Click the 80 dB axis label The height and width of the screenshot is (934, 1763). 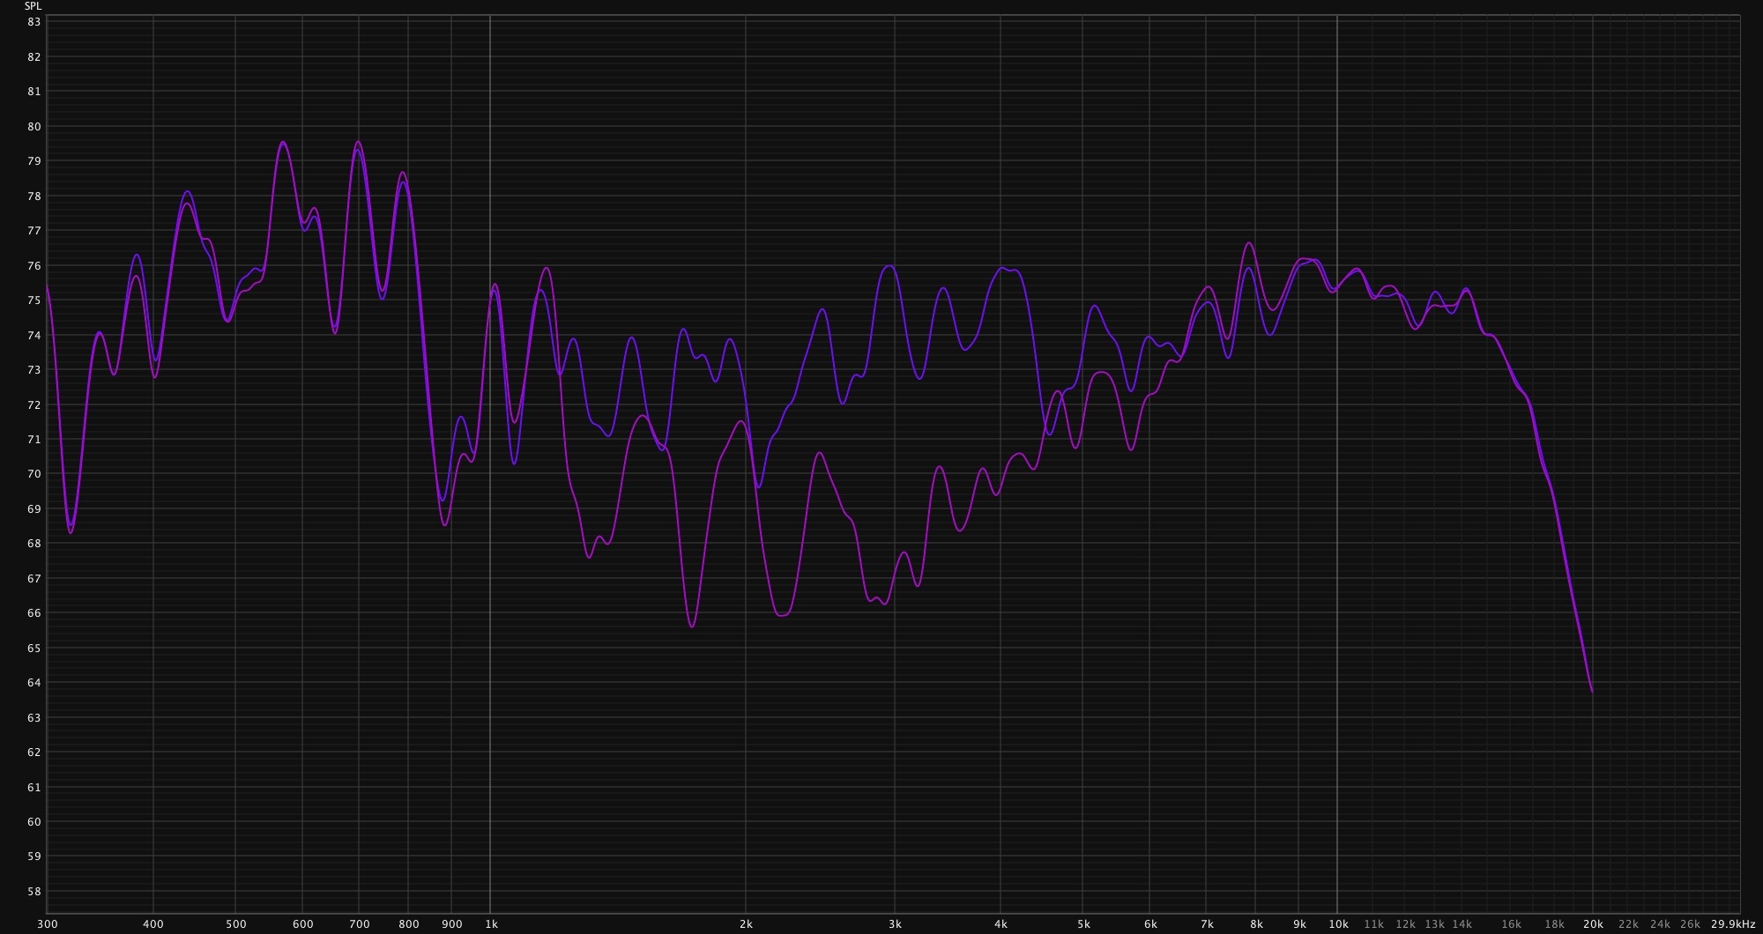(34, 127)
